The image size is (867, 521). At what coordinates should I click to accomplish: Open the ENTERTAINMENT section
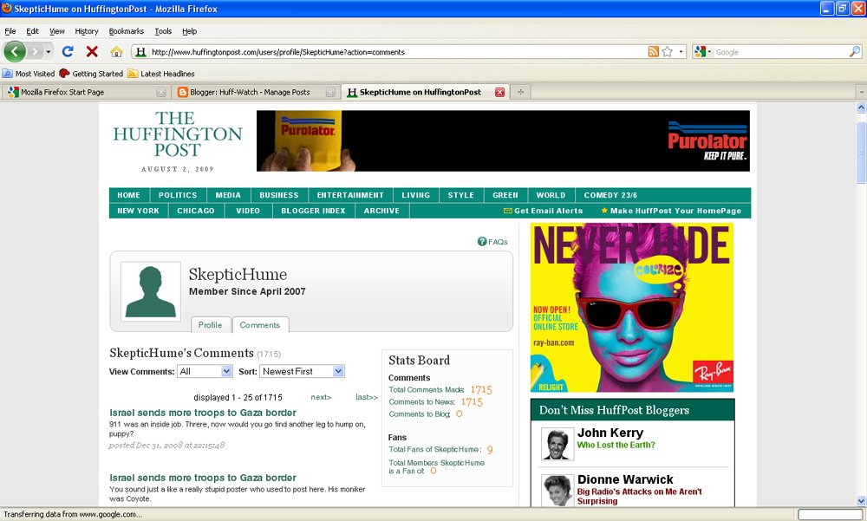tap(350, 195)
